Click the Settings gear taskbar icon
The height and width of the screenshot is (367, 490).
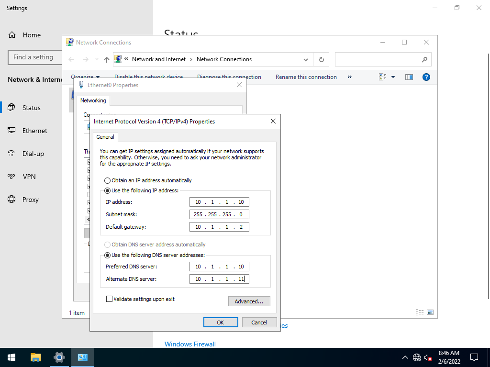[x=59, y=357]
